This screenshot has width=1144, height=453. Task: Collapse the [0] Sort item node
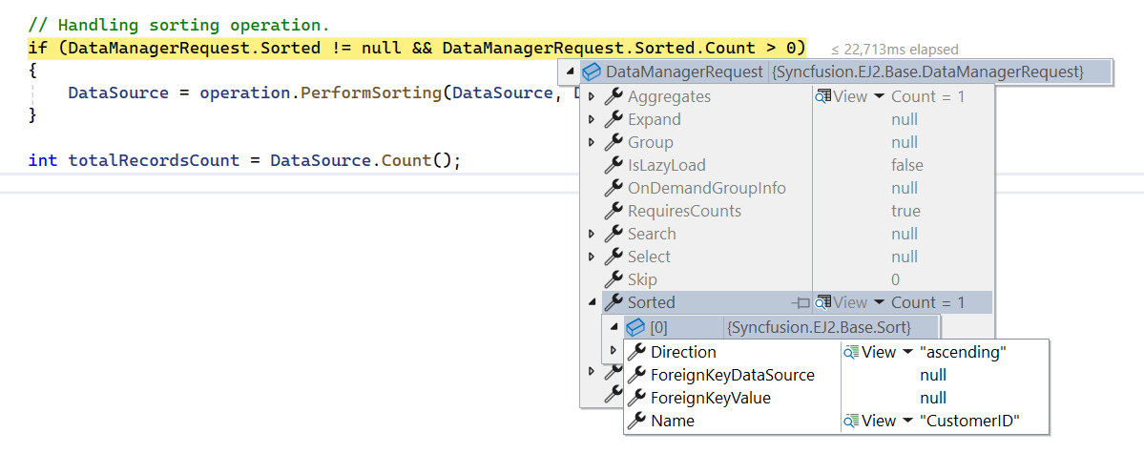[614, 327]
